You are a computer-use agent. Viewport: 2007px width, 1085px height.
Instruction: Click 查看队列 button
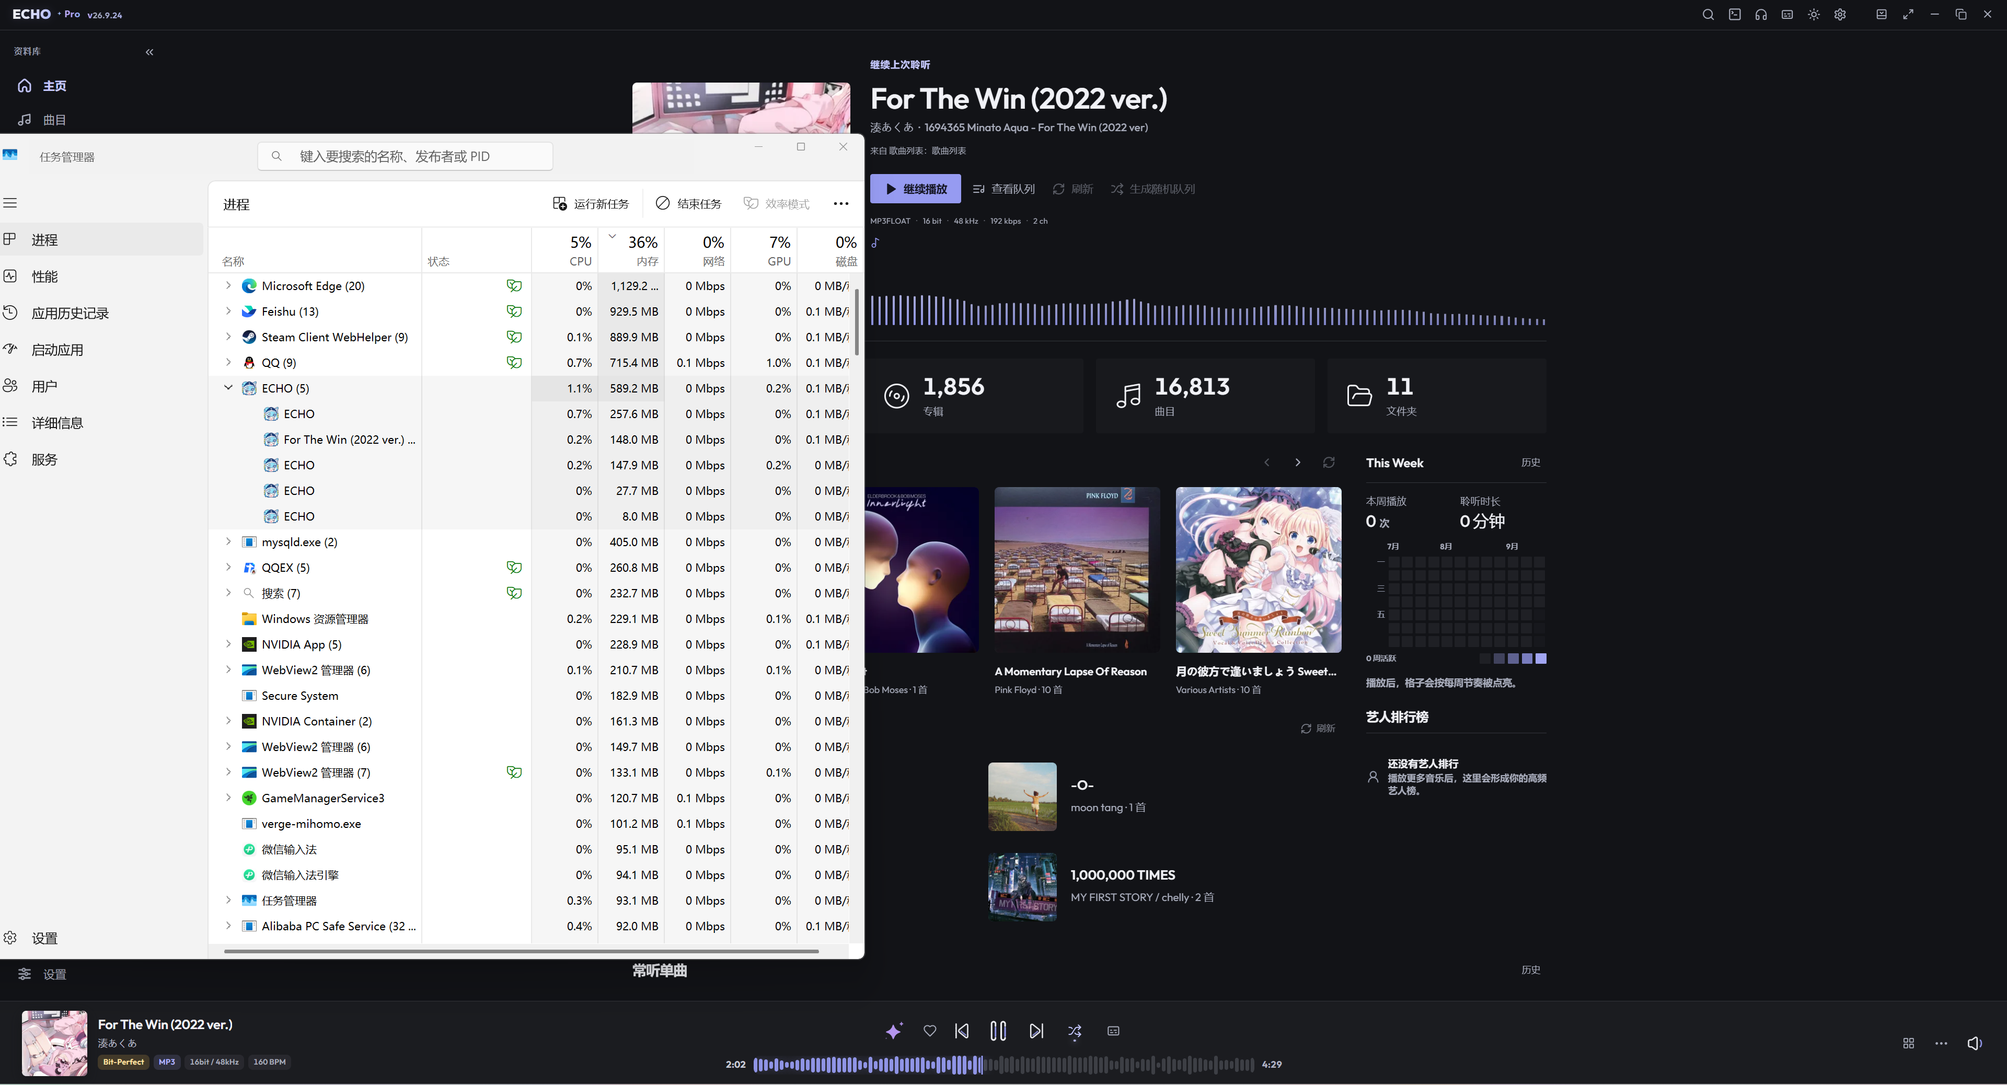click(x=1004, y=189)
